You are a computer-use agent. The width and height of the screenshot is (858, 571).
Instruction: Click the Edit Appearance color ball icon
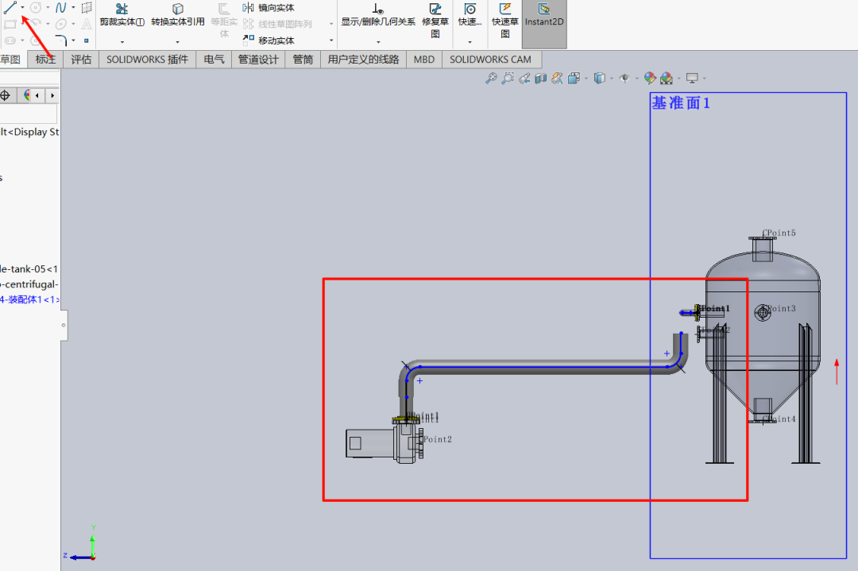coord(650,78)
